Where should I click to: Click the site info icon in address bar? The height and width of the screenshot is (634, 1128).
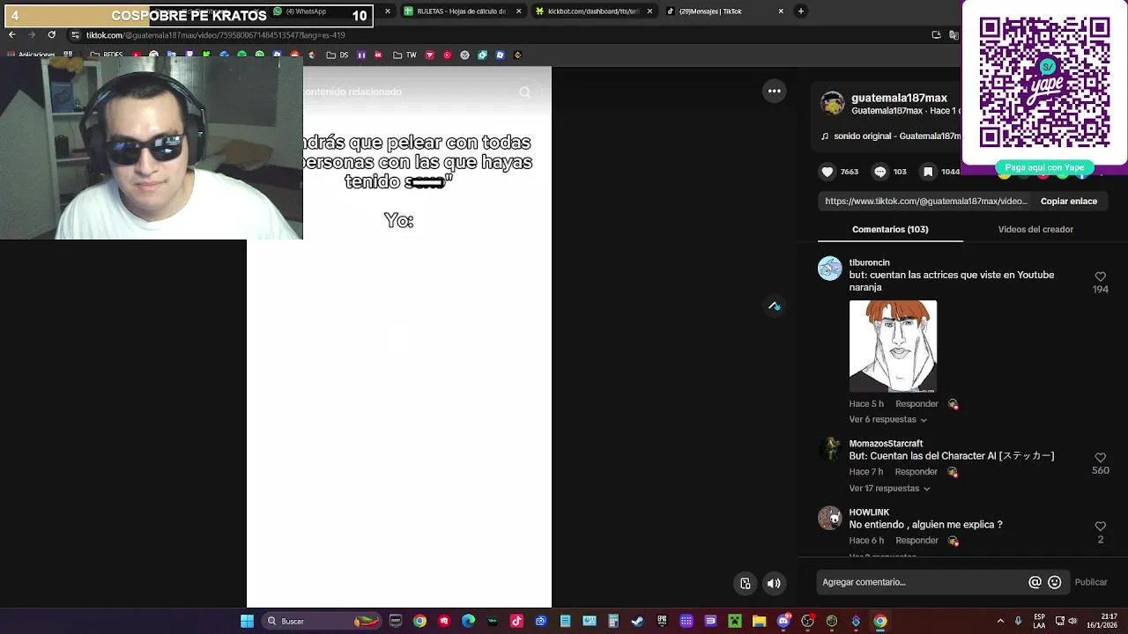coord(75,35)
